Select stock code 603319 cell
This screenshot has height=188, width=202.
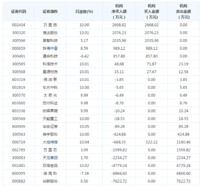tap(19, 80)
